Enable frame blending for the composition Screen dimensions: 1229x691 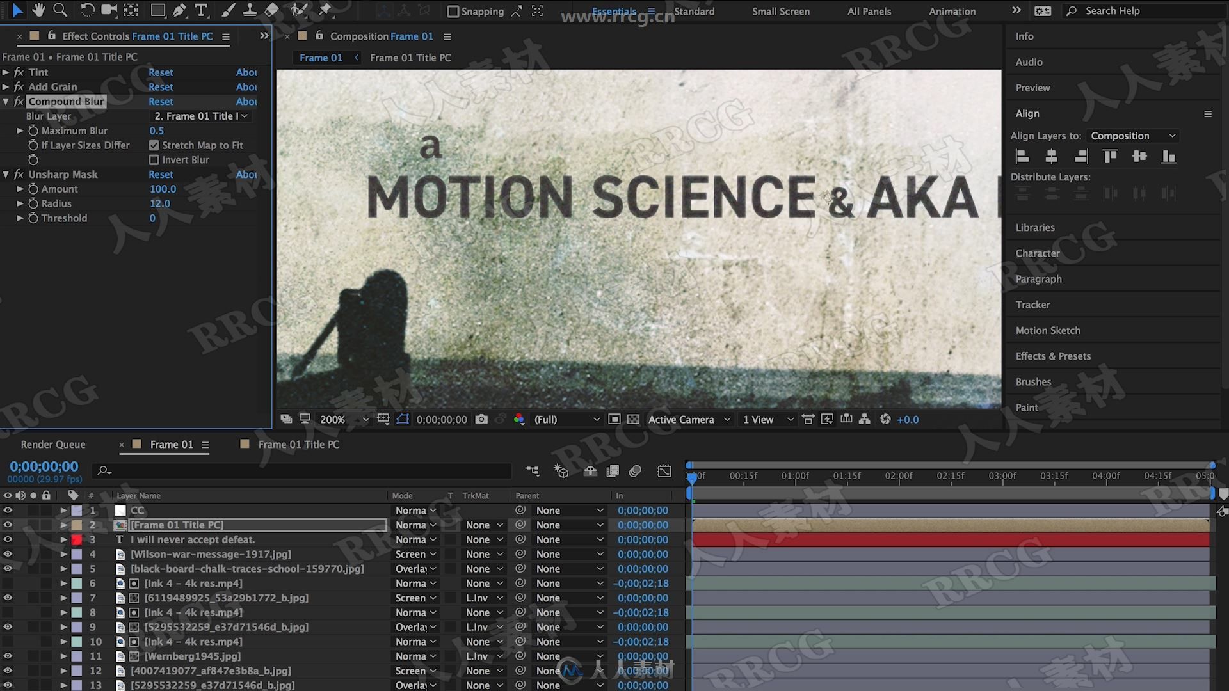pyautogui.click(x=613, y=471)
